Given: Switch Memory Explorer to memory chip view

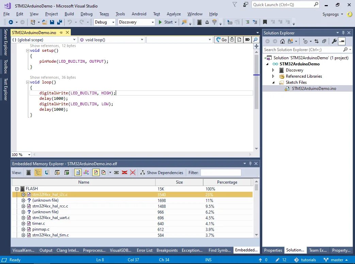Looking at the screenshot, I should coord(29,173).
